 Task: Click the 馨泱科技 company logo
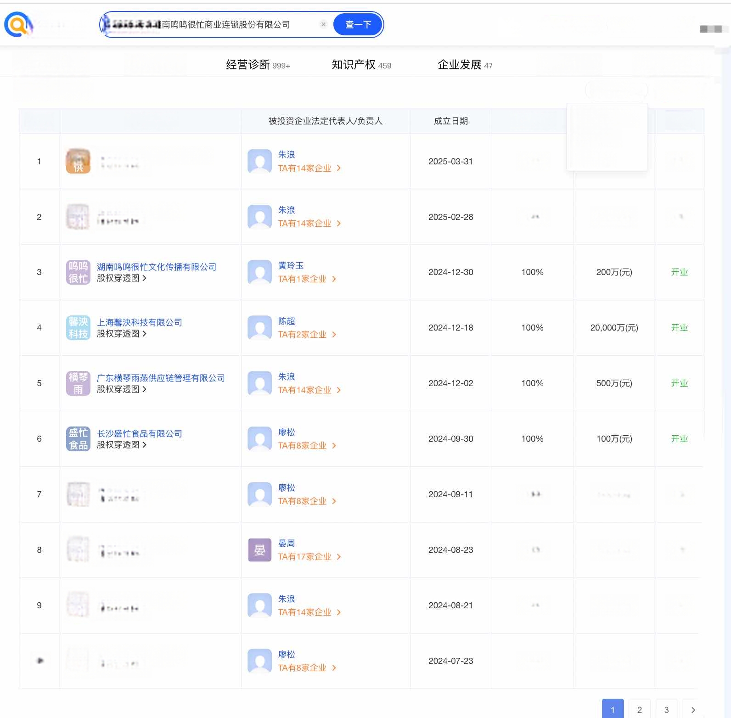tap(78, 328)
